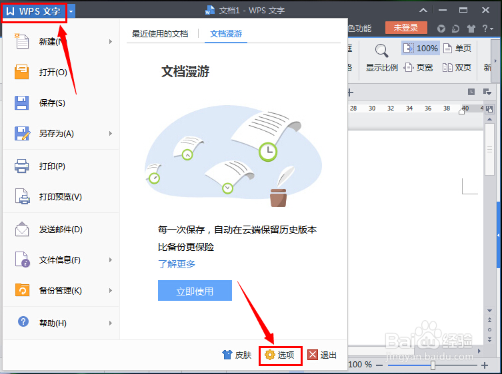This screenshot has width=502, height=374.
Task: Click the WPS 文字 application button
Action: tap(34, 12)
